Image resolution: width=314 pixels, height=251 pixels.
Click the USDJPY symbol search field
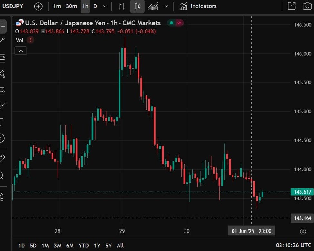pyautogui.click(x=13, y=6)
